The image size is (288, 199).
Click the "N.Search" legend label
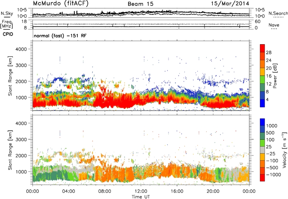[278, 13]
